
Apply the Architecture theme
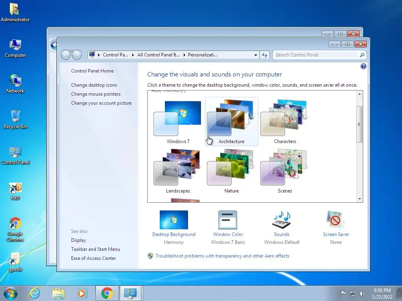tap(231, 122)
